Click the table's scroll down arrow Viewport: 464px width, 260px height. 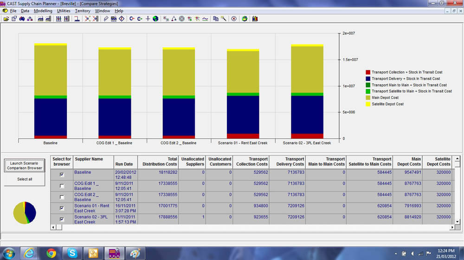pos(458,222)
